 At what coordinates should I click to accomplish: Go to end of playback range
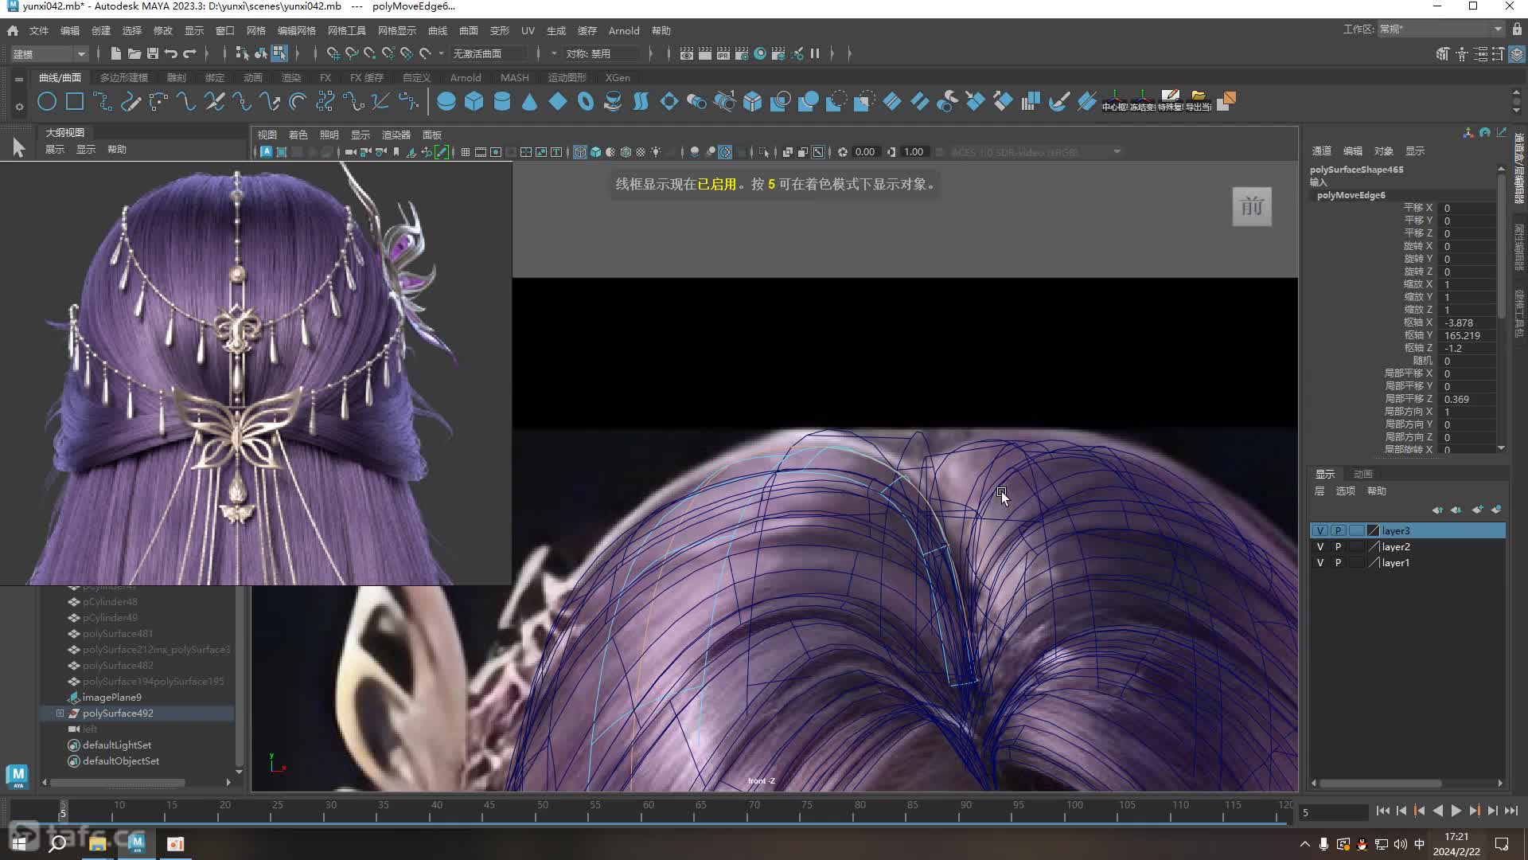click(1510, 811)
